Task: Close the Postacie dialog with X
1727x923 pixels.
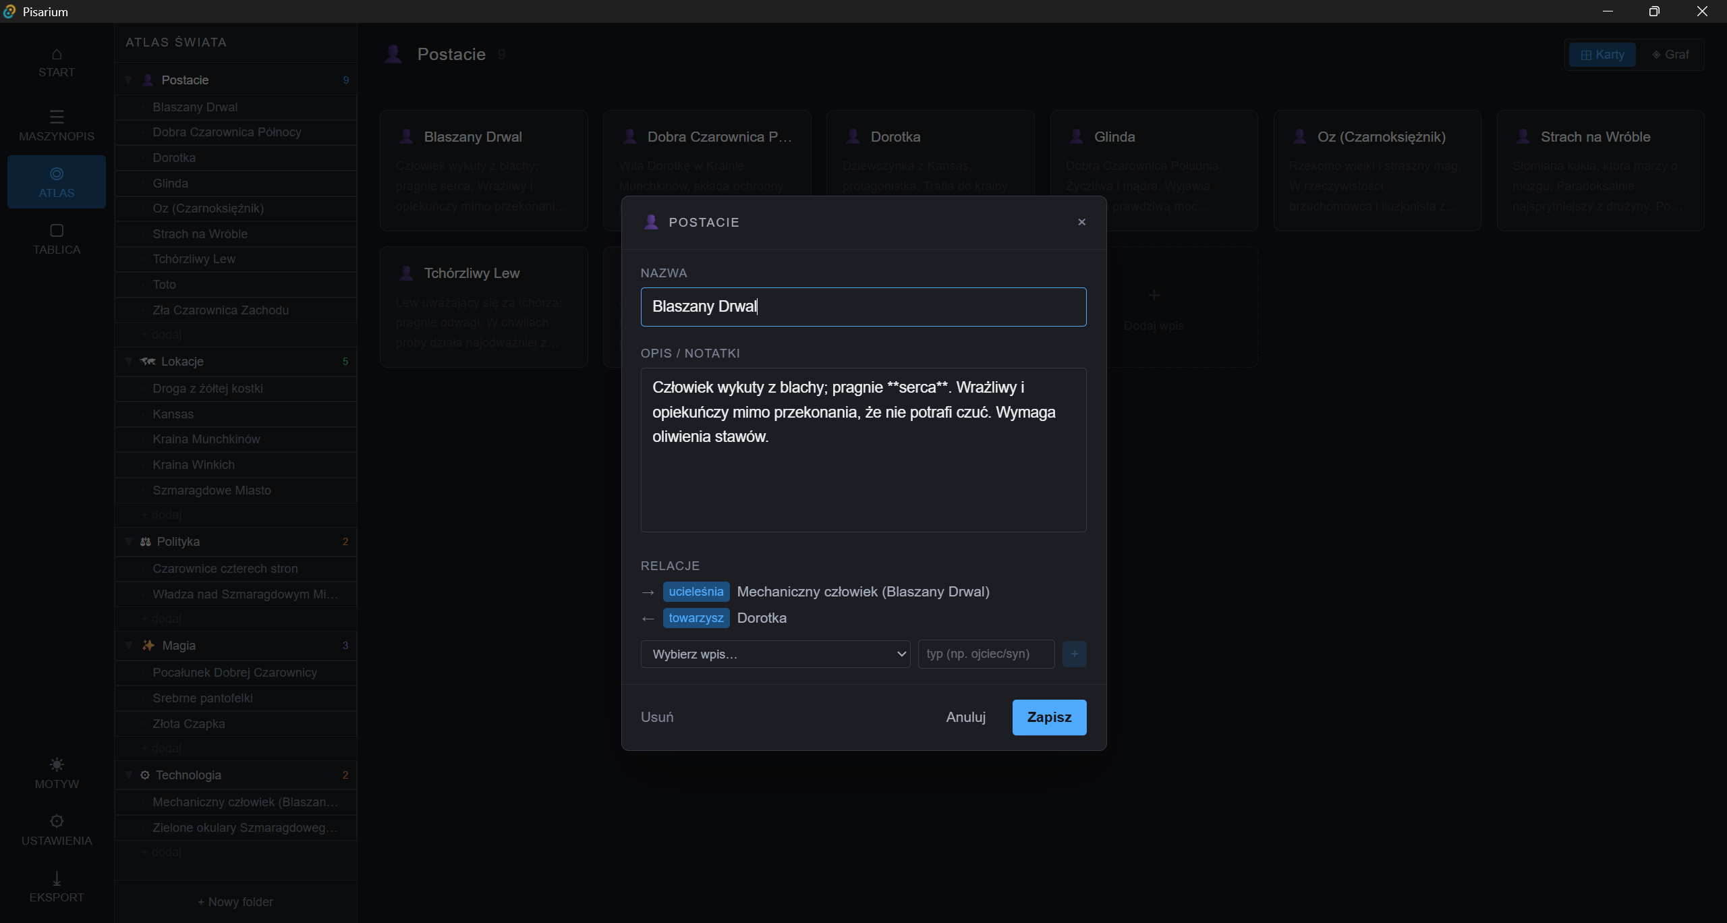Action: point(1081,222)
